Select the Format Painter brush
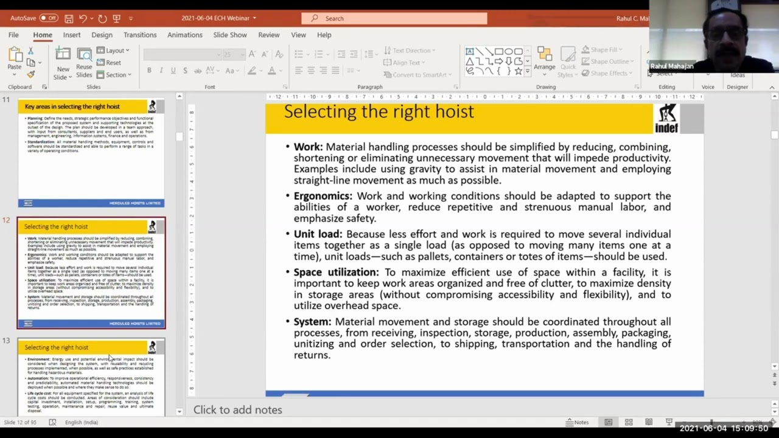779x438 pixels. click(31, 74)
